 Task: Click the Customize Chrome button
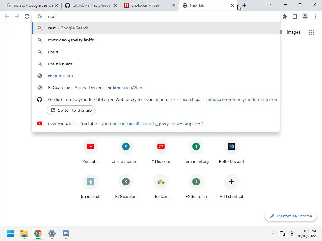(x=291, y=216)
